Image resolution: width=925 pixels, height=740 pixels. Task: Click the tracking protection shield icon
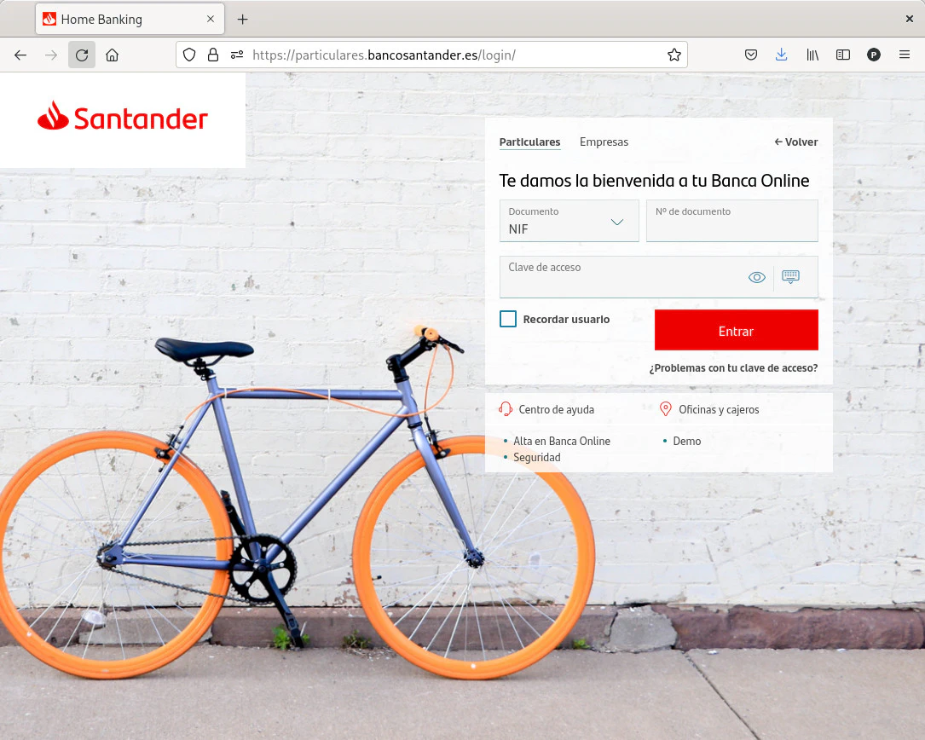188,55
